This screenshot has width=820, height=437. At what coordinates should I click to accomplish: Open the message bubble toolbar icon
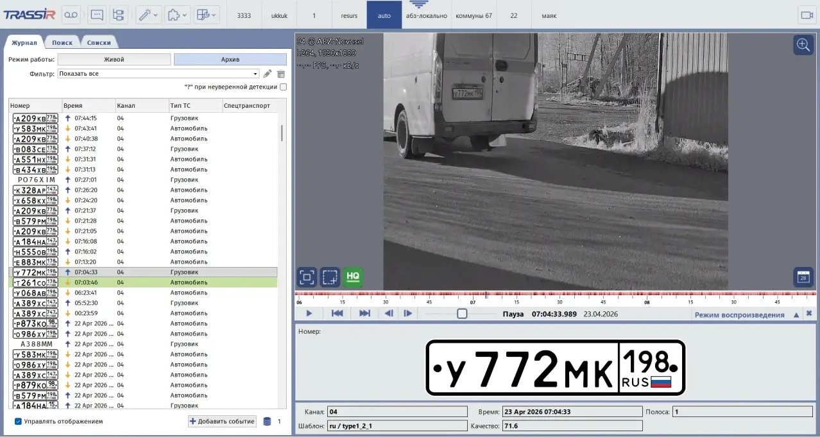pos(97,14)
